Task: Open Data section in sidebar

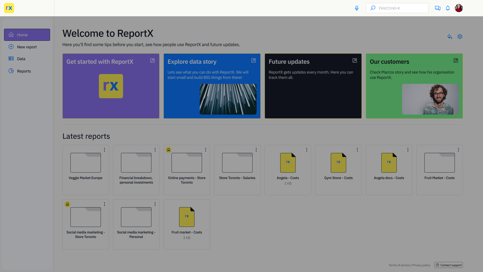Action: pyautogui.click(x=27, y=59)
